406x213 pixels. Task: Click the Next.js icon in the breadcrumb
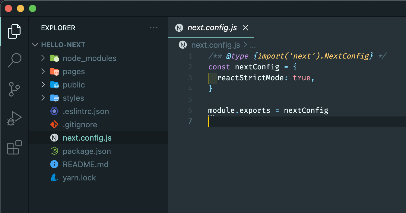pos(183,45)
